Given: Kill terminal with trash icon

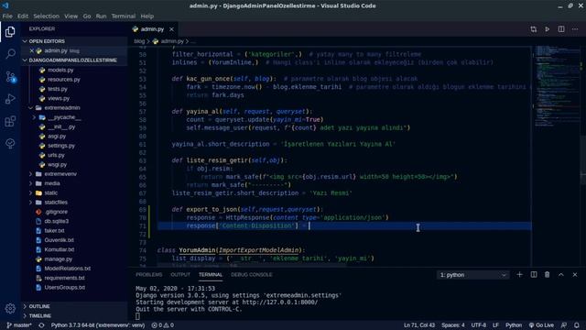Looking at the screenshot, I should (x=548, y=275).
